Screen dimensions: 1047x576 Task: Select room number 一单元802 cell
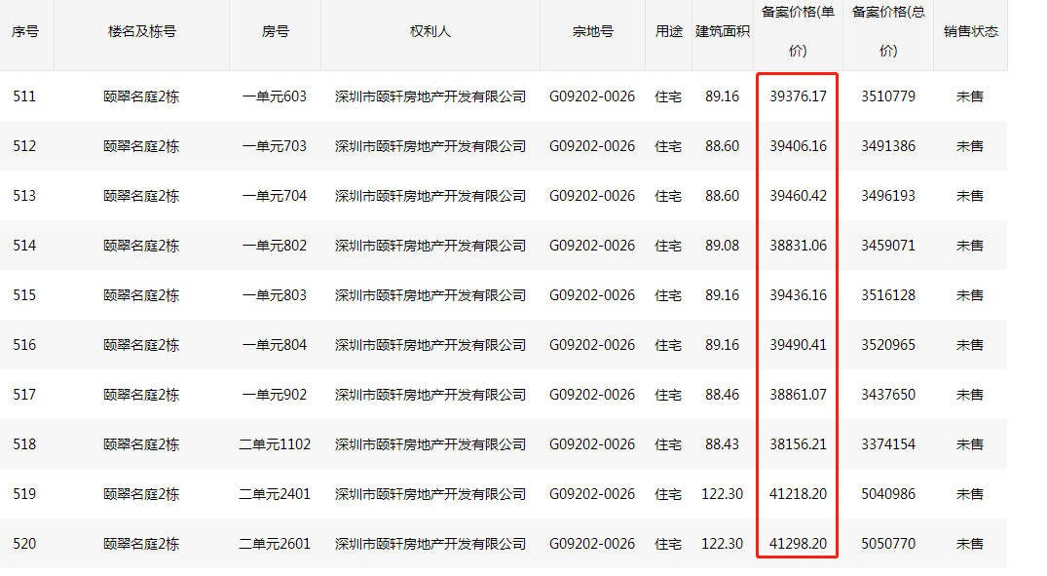click(274, 246)
